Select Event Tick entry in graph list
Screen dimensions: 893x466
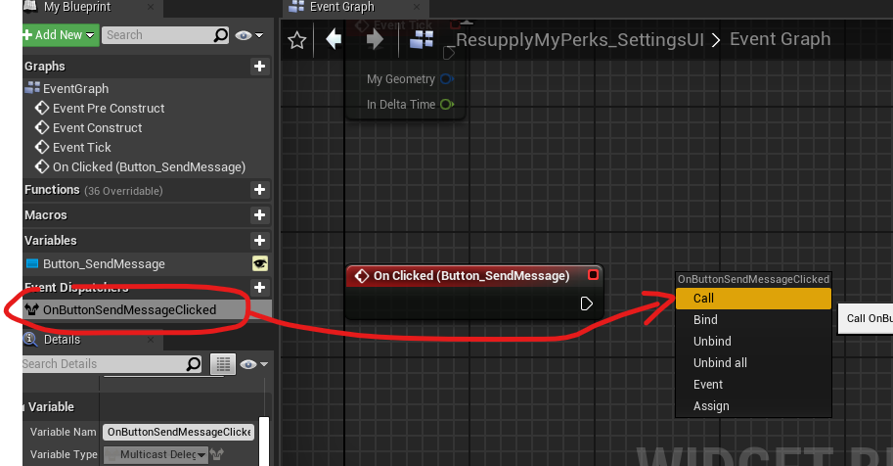pyautogui.click(x=81, y=147)
